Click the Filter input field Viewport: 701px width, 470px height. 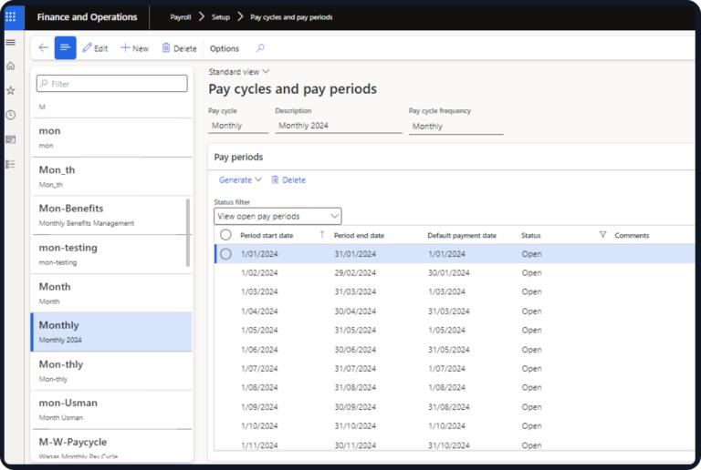pos(111,84)
